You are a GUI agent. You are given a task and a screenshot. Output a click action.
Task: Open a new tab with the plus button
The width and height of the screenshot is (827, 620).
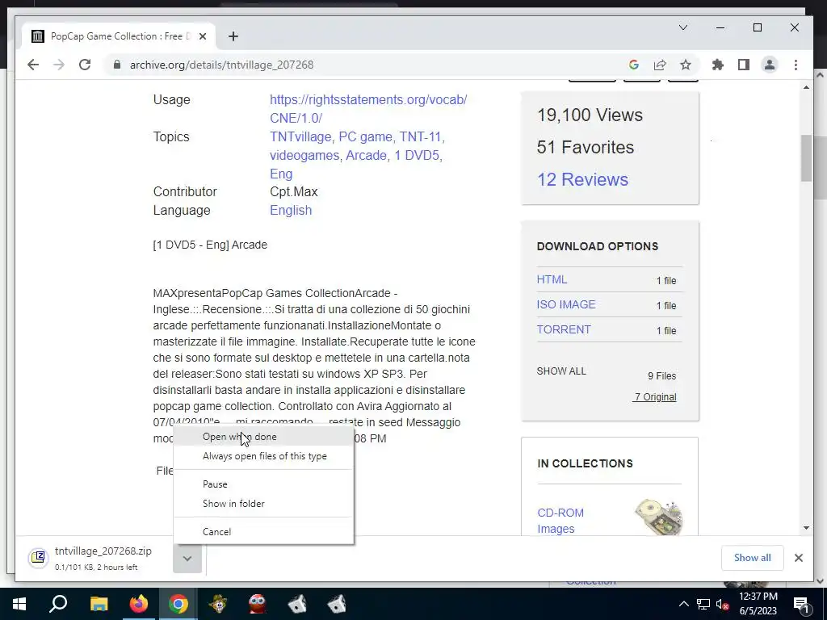point(233,36)
